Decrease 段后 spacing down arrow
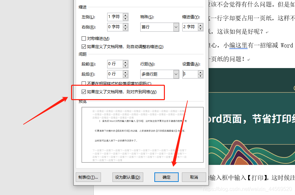This screenshot has height=195, width=295. (126, 76)
